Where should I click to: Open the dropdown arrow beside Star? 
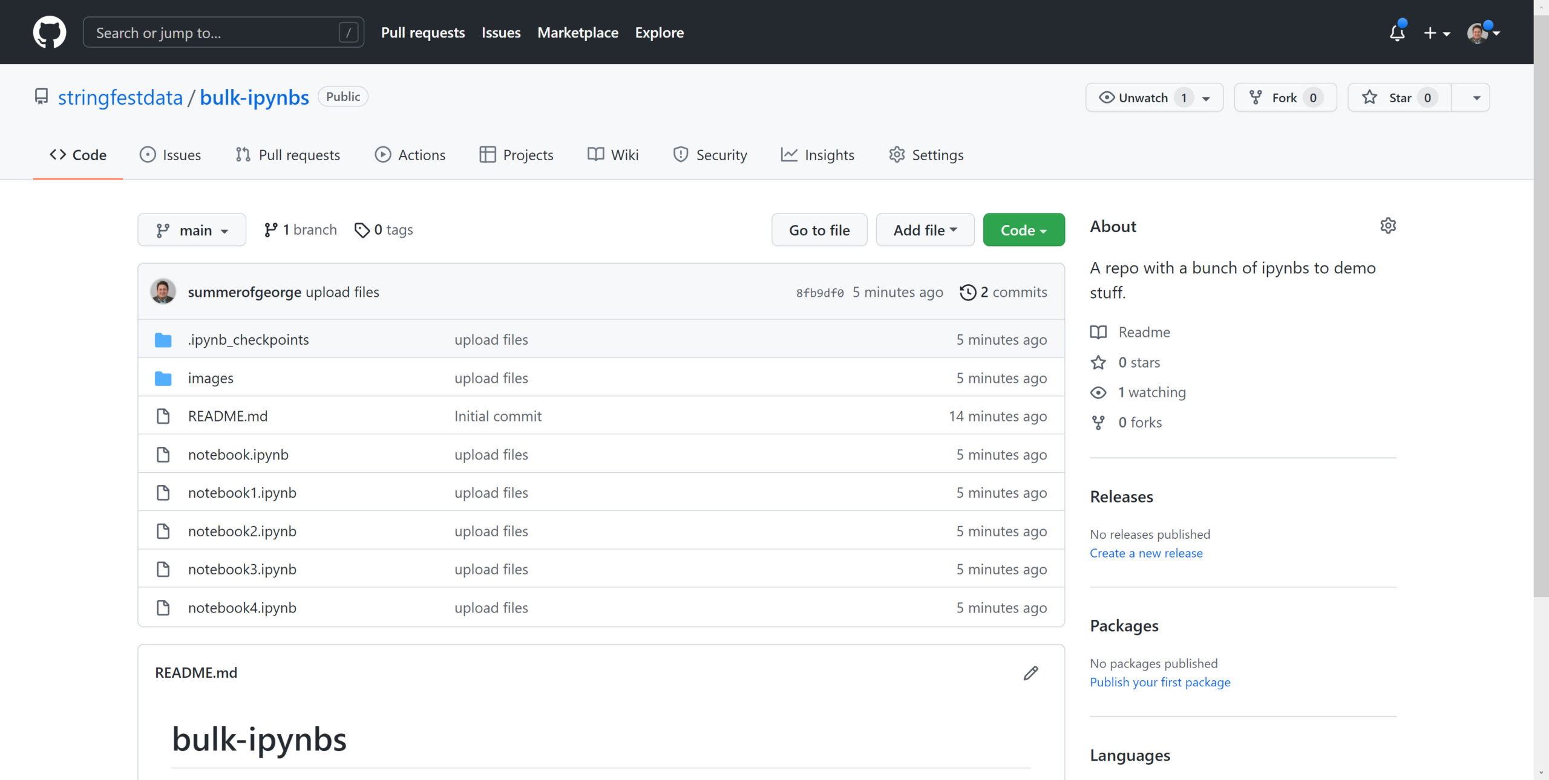click(x=1476, y=98)
